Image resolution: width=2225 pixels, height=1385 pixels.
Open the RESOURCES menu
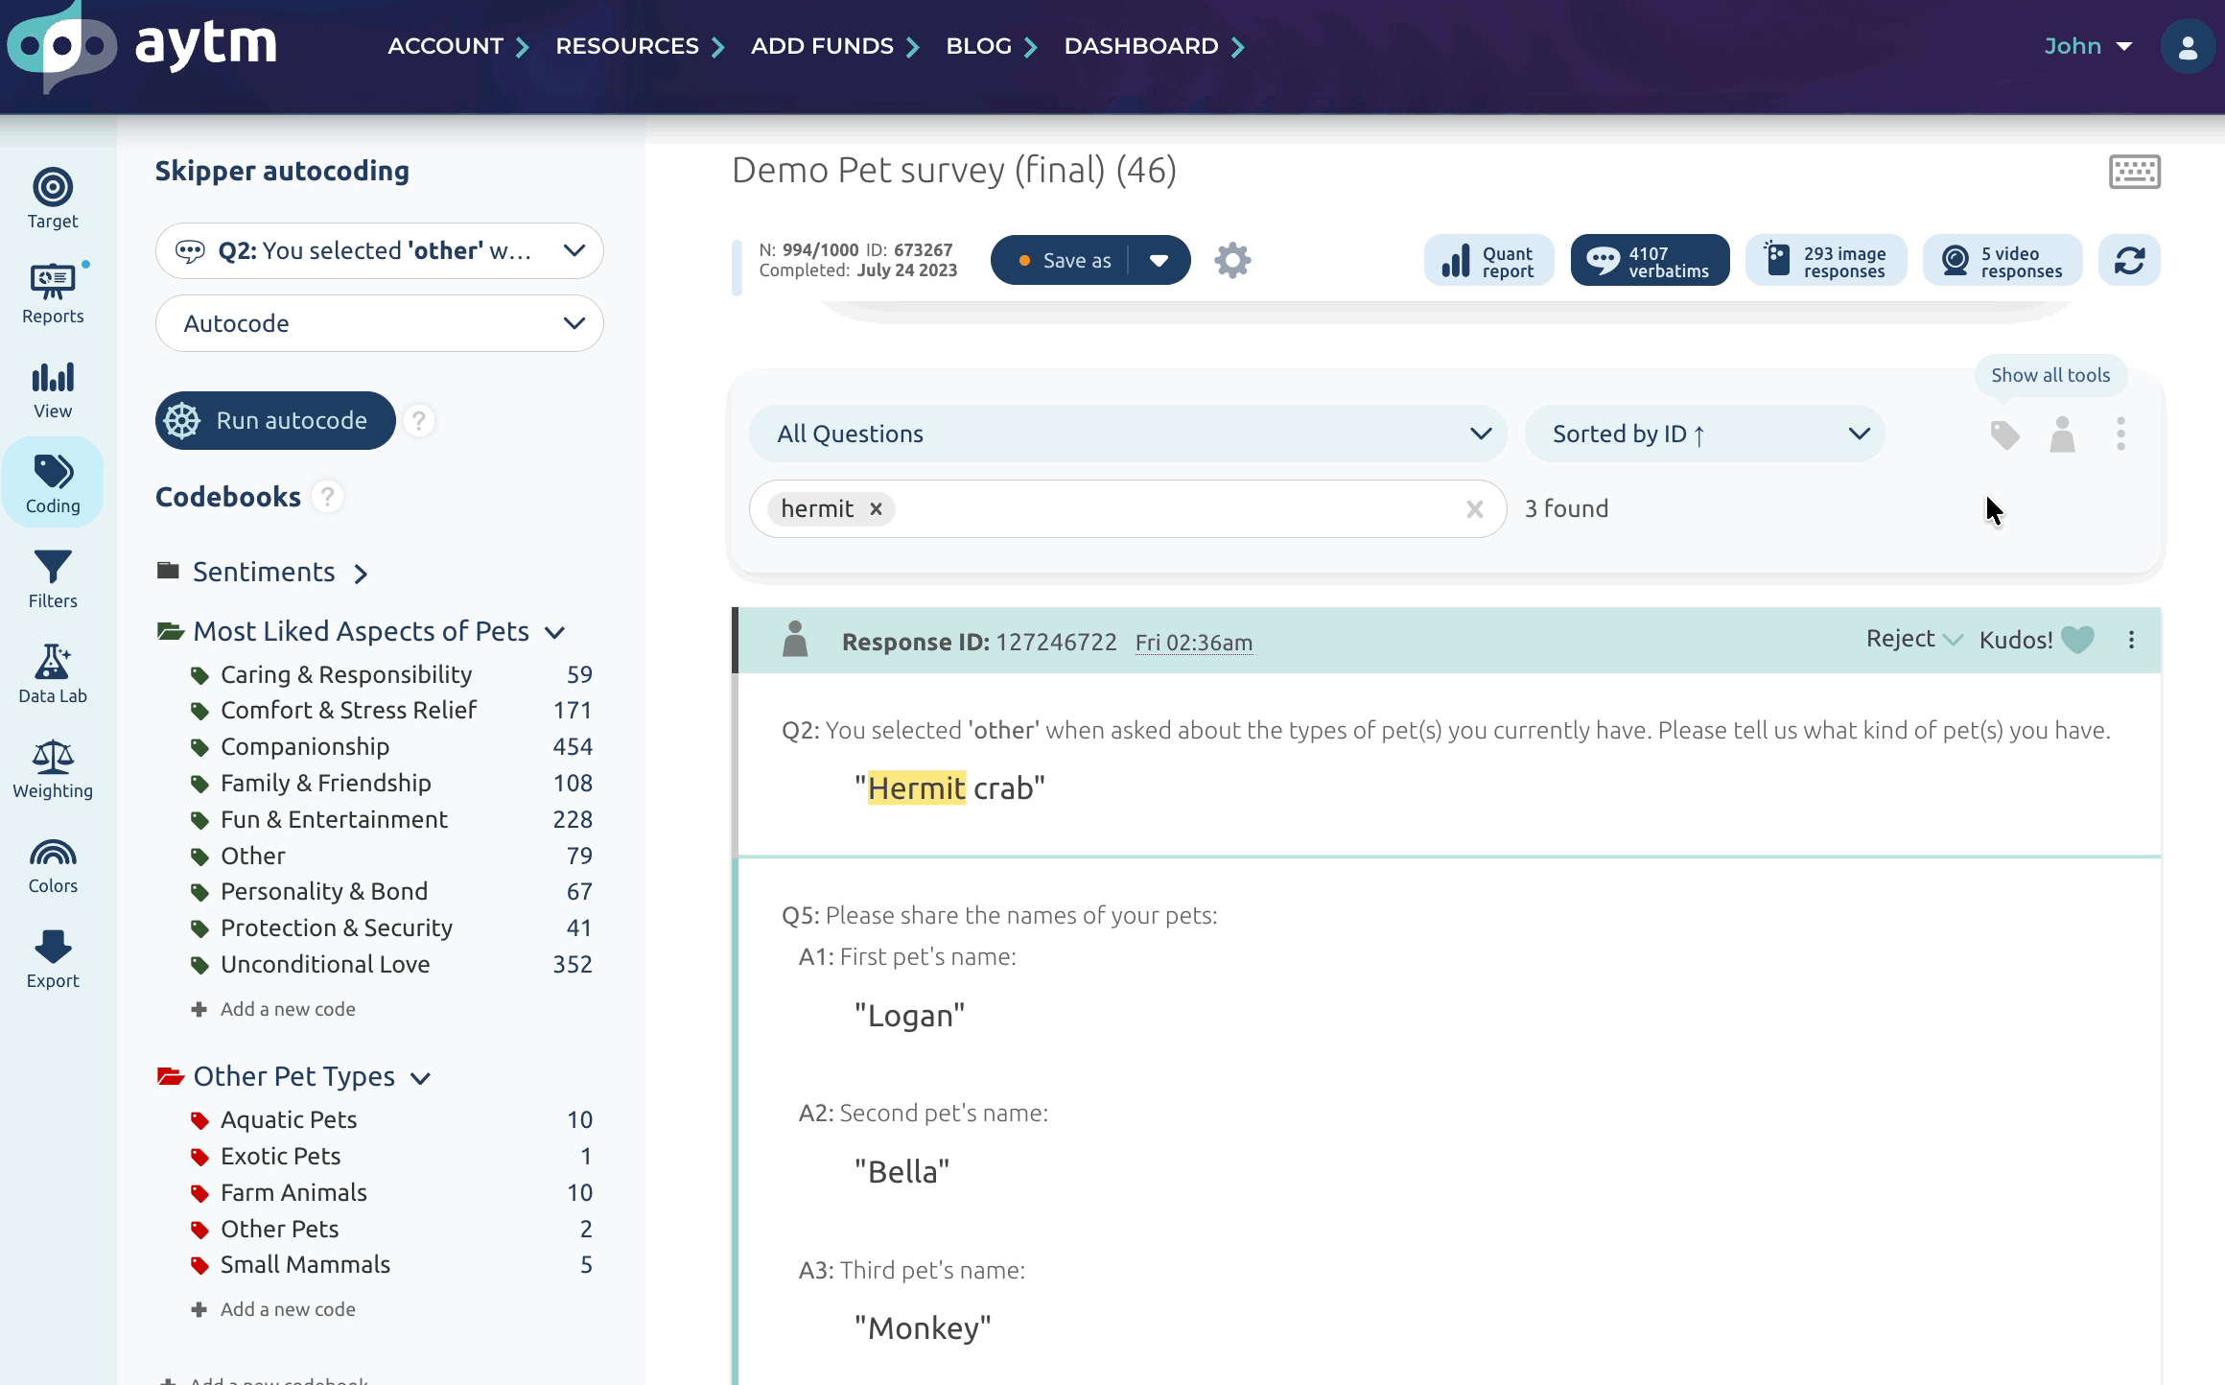[640, 46]
